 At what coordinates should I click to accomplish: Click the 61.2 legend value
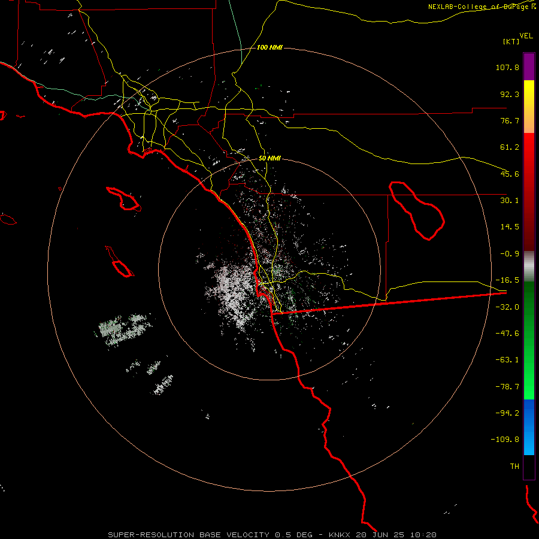click(510, 147)
